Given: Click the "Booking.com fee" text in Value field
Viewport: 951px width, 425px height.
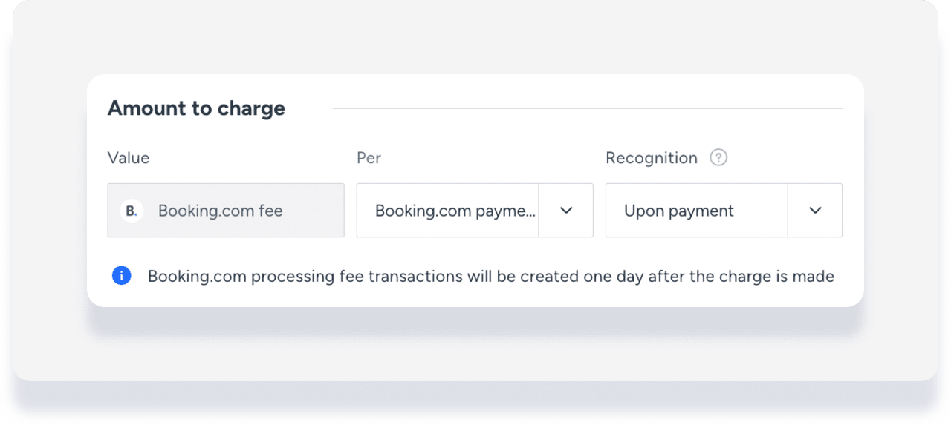Looking at the screenshot, I should click(x=220, y=211).
